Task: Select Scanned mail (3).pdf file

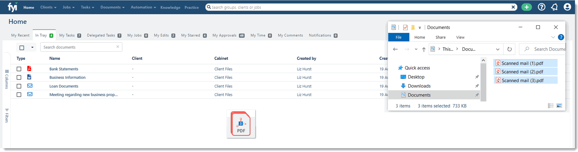Action: pos(525,80)
